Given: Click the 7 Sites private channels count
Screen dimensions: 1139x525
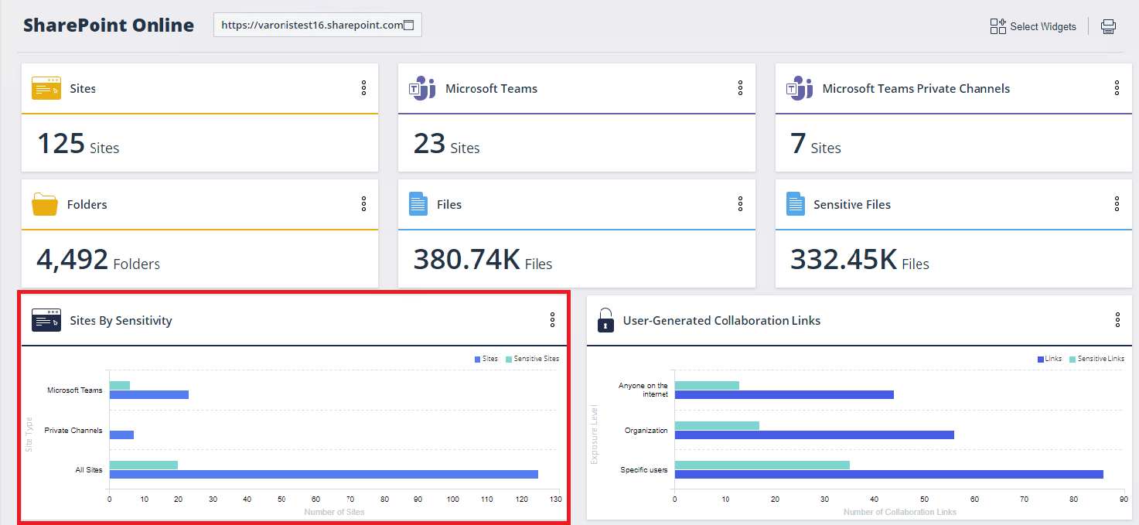Looking at the screenshot, I should tap(816, 145).
